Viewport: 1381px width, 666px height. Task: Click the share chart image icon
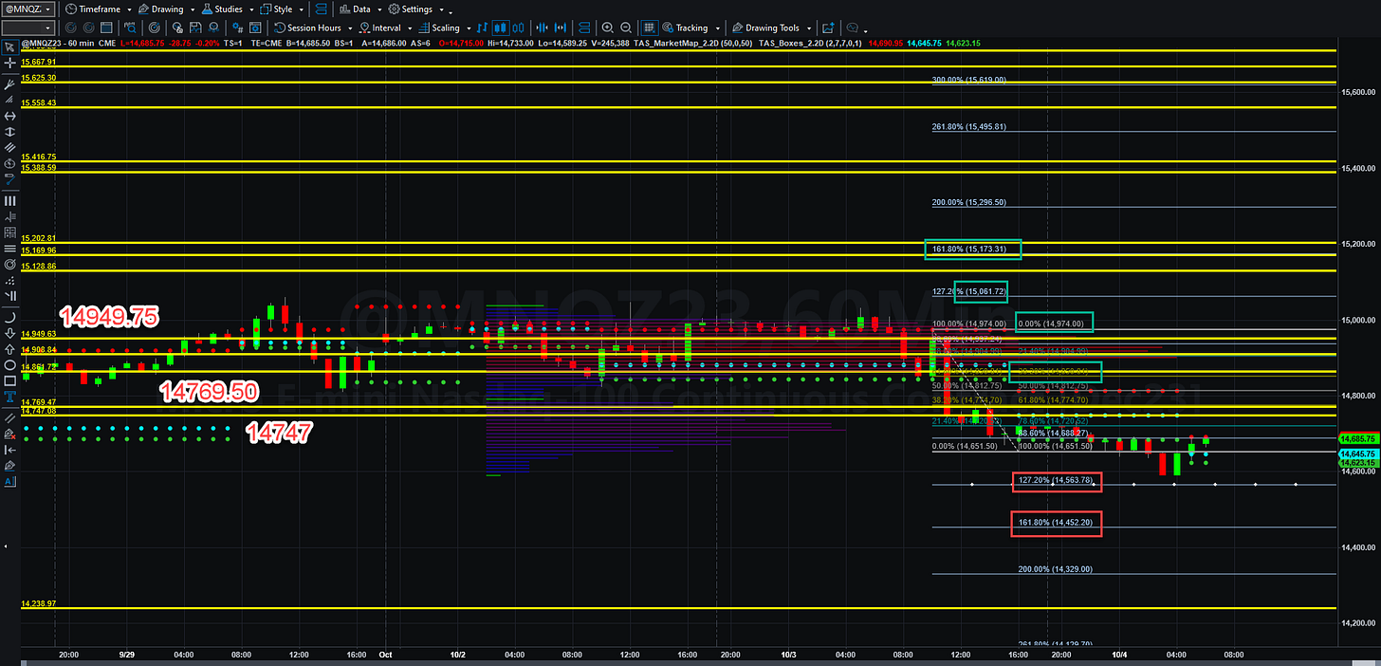(x=828, y=28)
